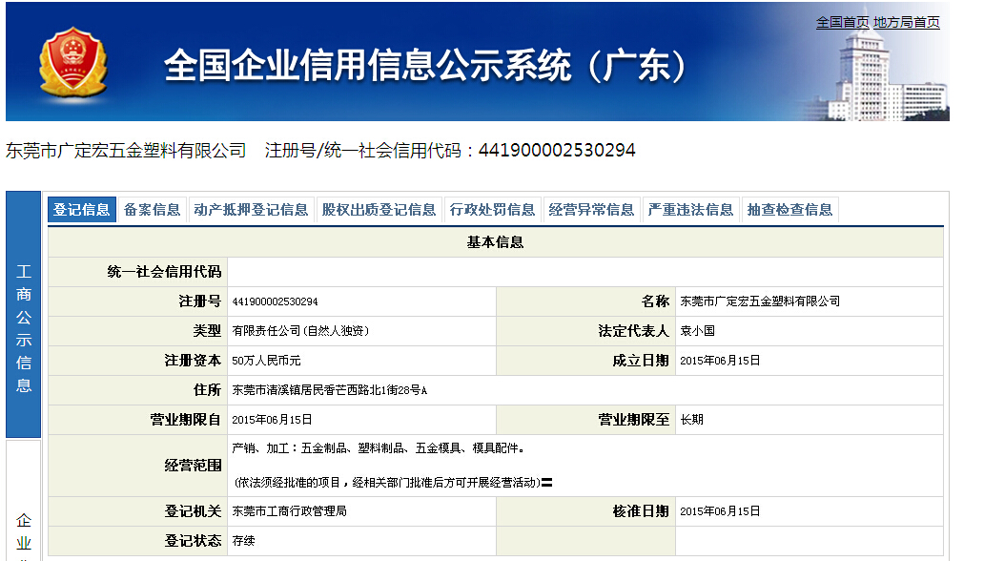984x561 pixels.
Task: Switch to the 备案信息 tab
Action: tap(153, 210)
